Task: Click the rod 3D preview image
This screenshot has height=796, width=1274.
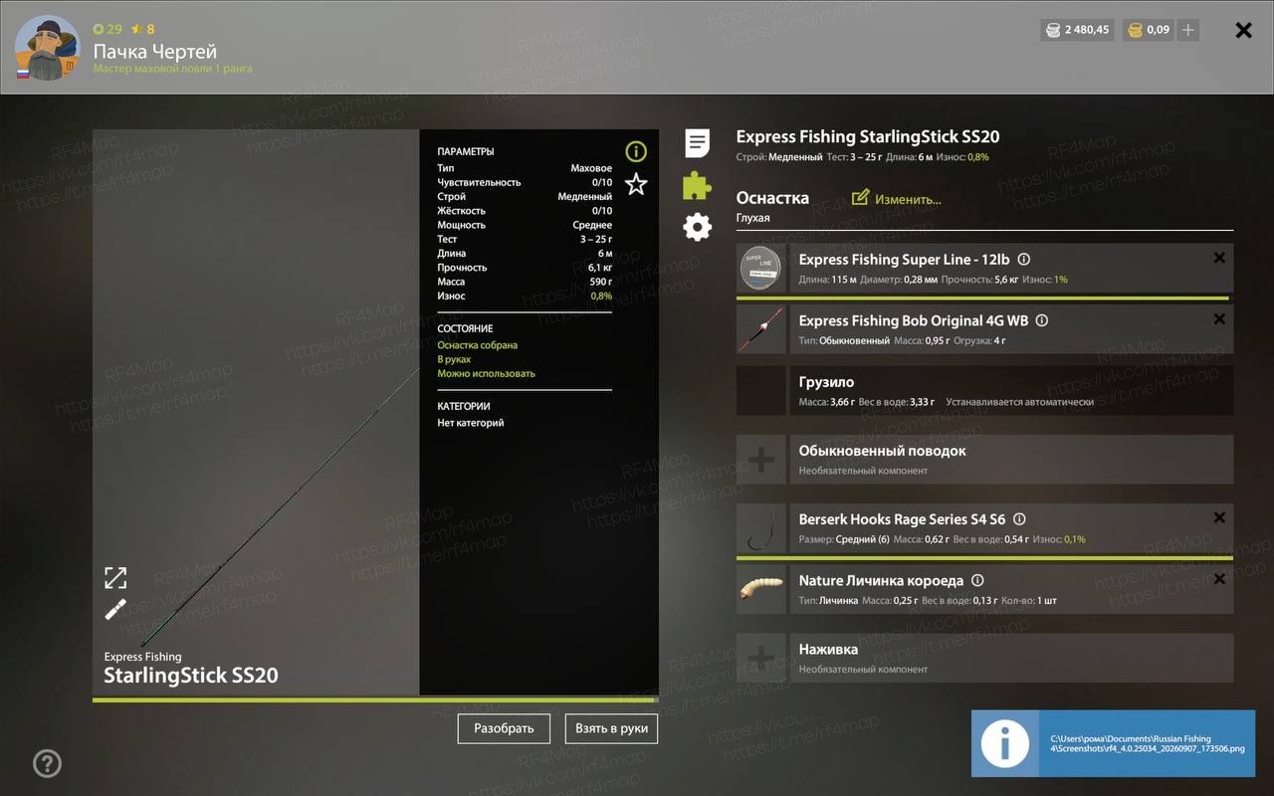Action: pos(256,412)
